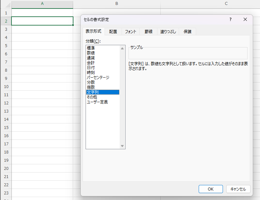Switch to the 塗りつぶし tab
The width and height of the screenshot is (260, 200).
[168, 32]
